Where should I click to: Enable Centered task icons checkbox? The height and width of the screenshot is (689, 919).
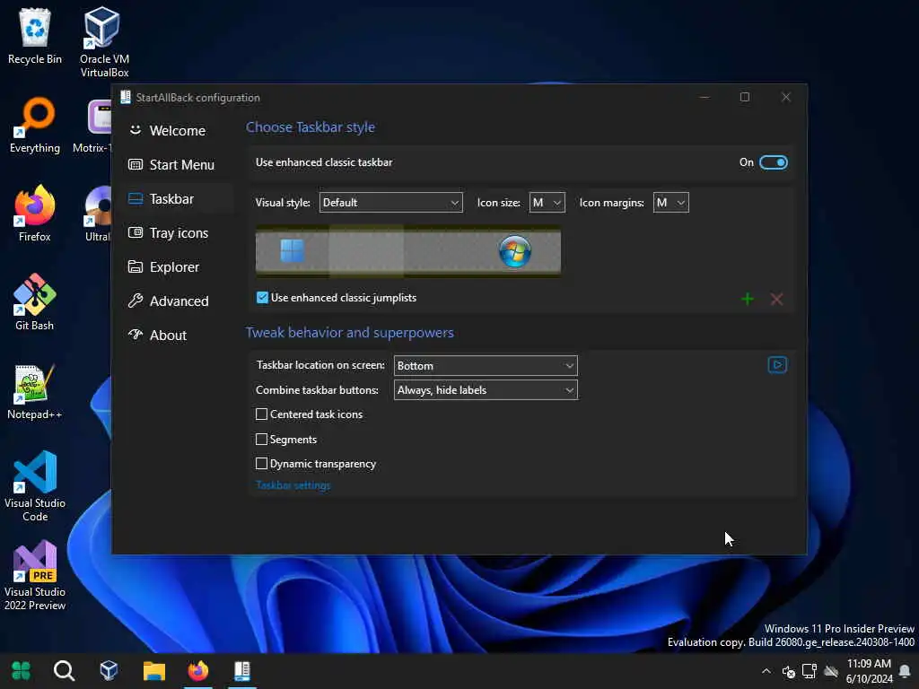point(261,414)
